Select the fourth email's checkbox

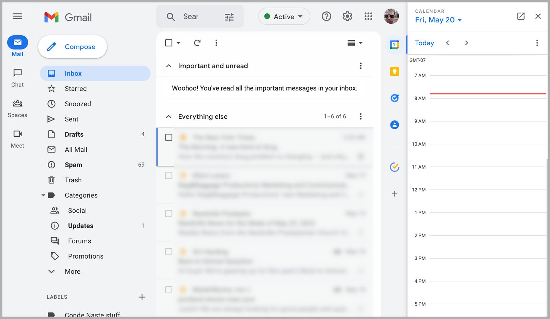(169, 252)
